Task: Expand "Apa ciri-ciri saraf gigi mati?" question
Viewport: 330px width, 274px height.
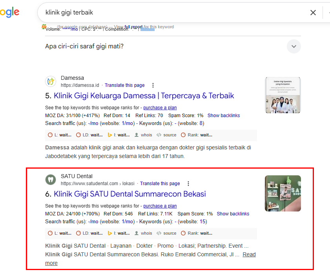Action: pyautogui.click(x=294, y=46)
